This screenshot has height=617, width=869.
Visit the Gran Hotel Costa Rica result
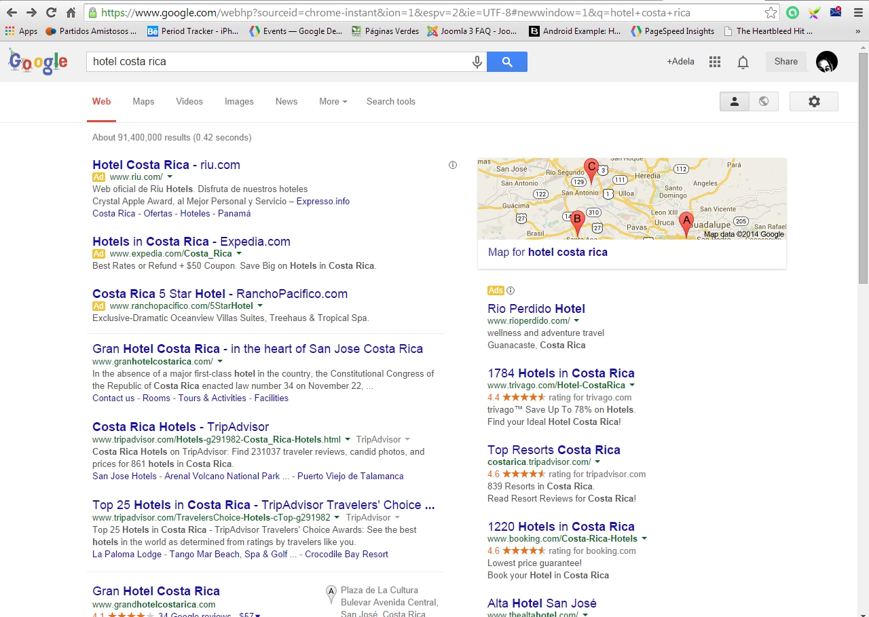click(257, 348)
